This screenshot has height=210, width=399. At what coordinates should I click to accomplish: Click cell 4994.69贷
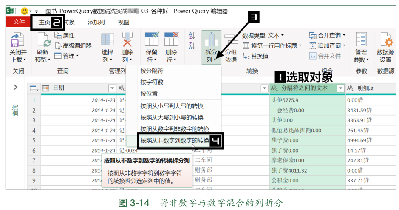(371, 140)
